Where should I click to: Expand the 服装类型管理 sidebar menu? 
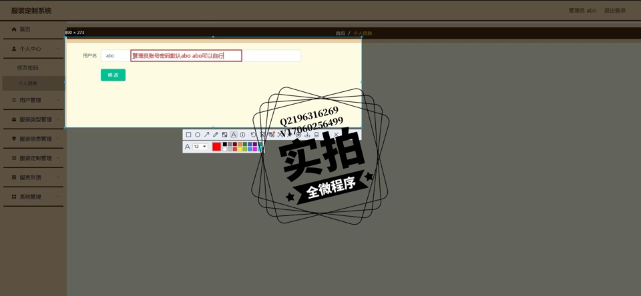click(x=33, y=120)
